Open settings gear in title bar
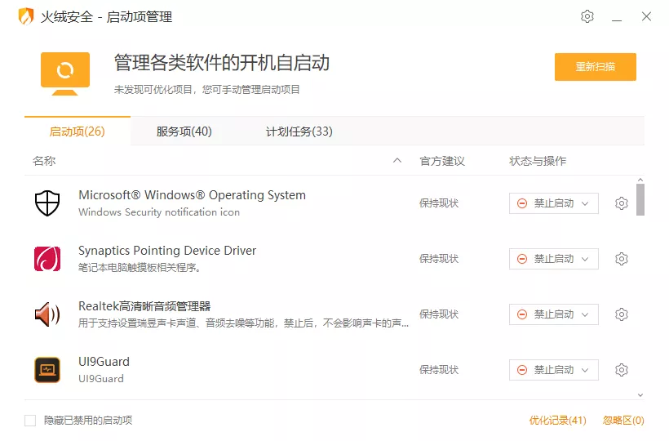The width and height of the screenshot is (669, 441). coord(587,16)
